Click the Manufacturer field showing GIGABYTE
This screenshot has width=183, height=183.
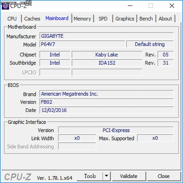[x=106, y=36]
